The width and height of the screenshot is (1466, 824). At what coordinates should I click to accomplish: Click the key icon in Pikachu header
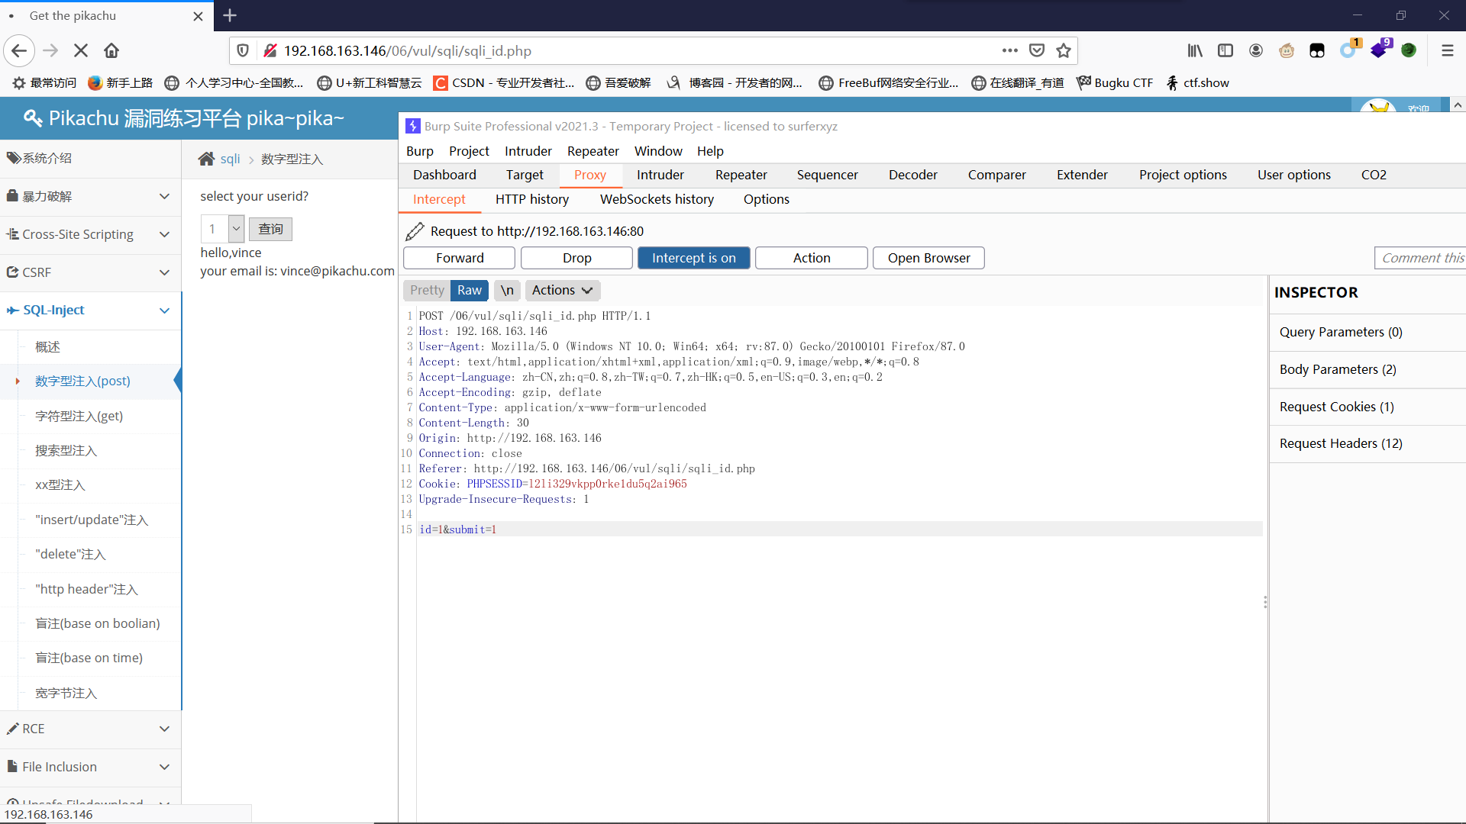33,117
